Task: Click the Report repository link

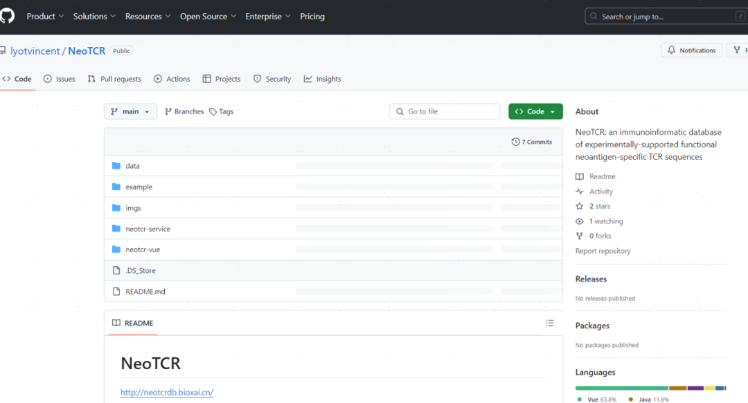Action: tap(603, 251)
